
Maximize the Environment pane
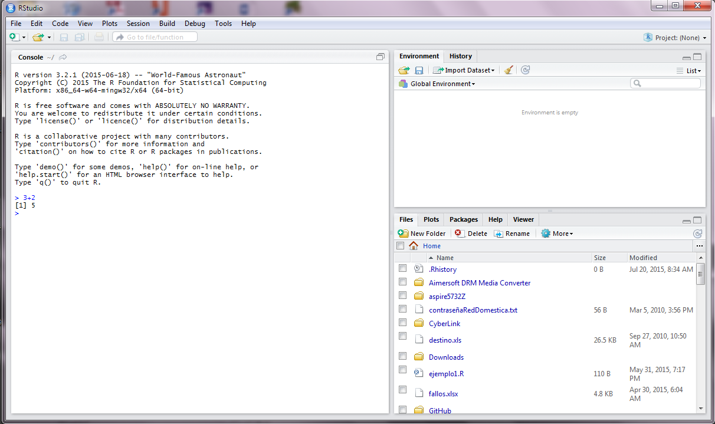click(x=697, y=57)
